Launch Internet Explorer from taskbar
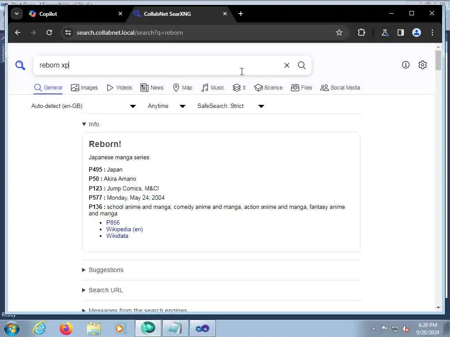The height and width of the screenshot is (337, 450). point(39,328)
